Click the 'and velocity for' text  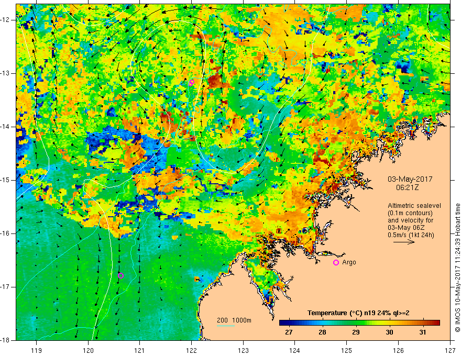[411, 220]
